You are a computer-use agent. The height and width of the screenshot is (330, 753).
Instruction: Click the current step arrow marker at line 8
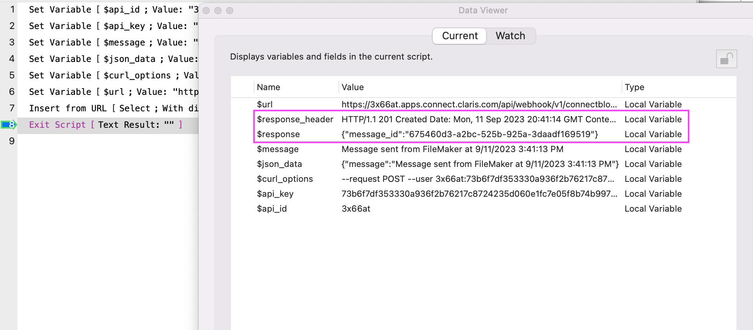click(x=9, y=125)
